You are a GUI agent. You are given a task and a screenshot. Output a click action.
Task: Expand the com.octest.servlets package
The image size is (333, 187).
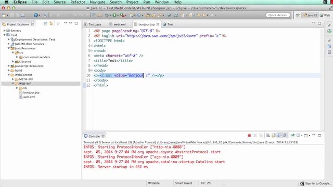coord(17,57)
